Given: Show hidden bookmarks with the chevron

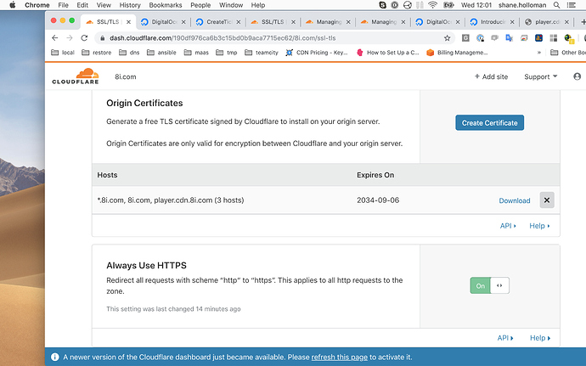Looking at the screenshot, I should click(539, 53).
